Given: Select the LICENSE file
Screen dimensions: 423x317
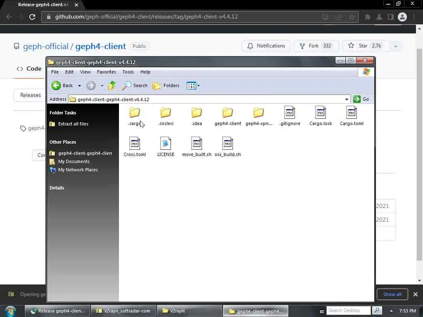Looking at the screenshot, I should (x=166, y=147).
